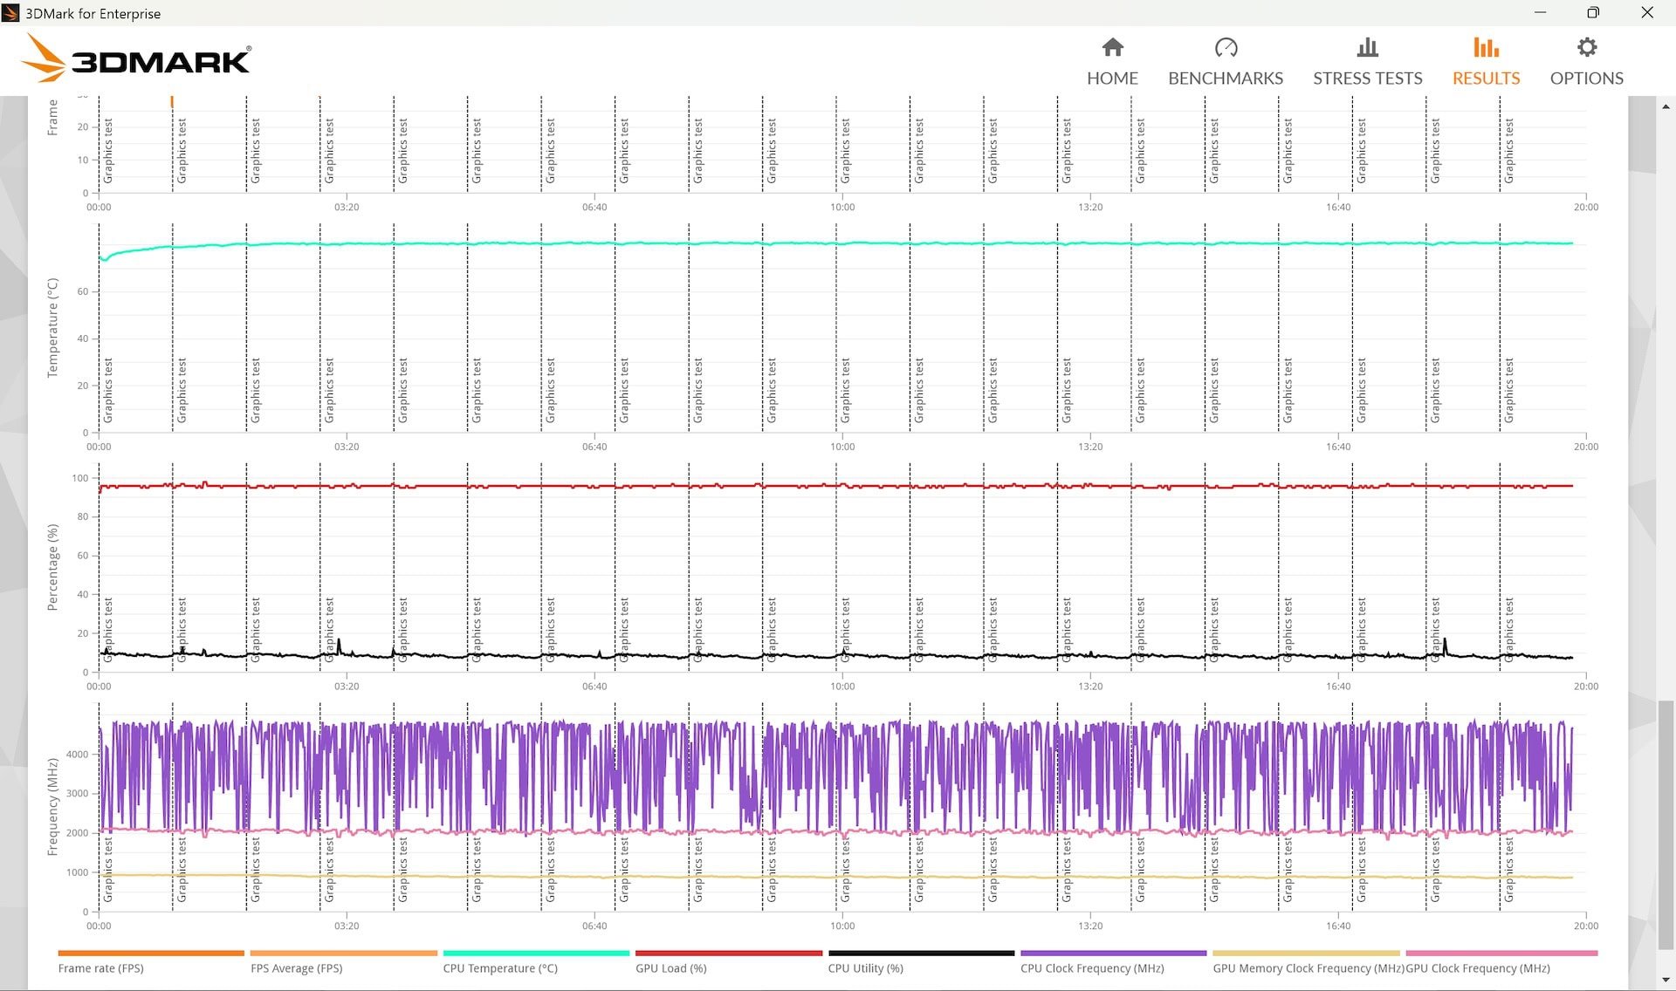
Task: Select the Results bar chart icon
Action: pos(1486,47)
